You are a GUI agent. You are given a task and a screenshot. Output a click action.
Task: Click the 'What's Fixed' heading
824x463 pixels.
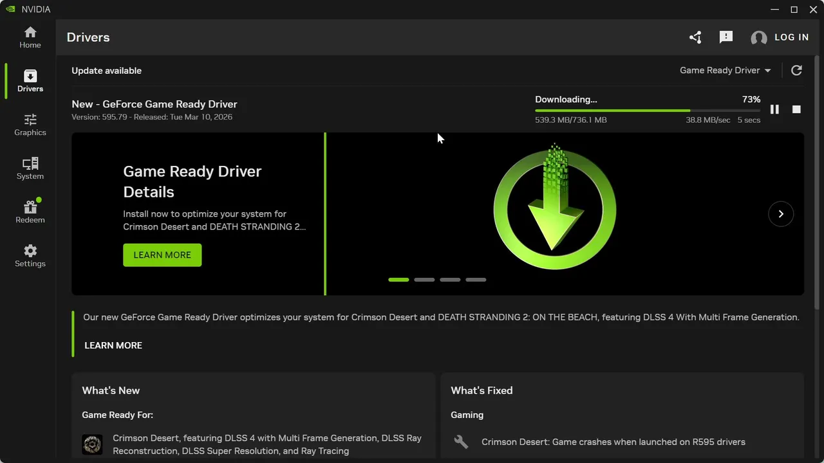pyautogui.click(x=482, y=390)
